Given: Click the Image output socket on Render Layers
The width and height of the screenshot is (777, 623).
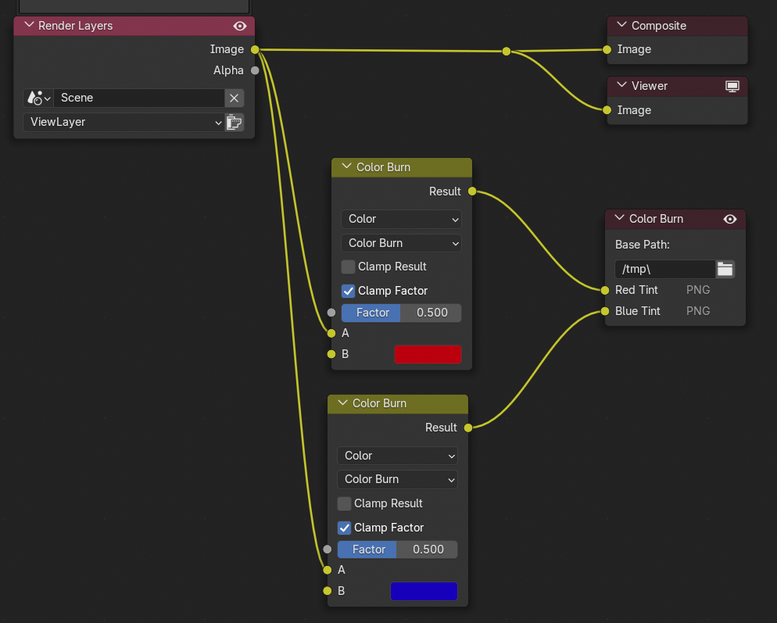Looking at the screenshot, I should (256, 48).
